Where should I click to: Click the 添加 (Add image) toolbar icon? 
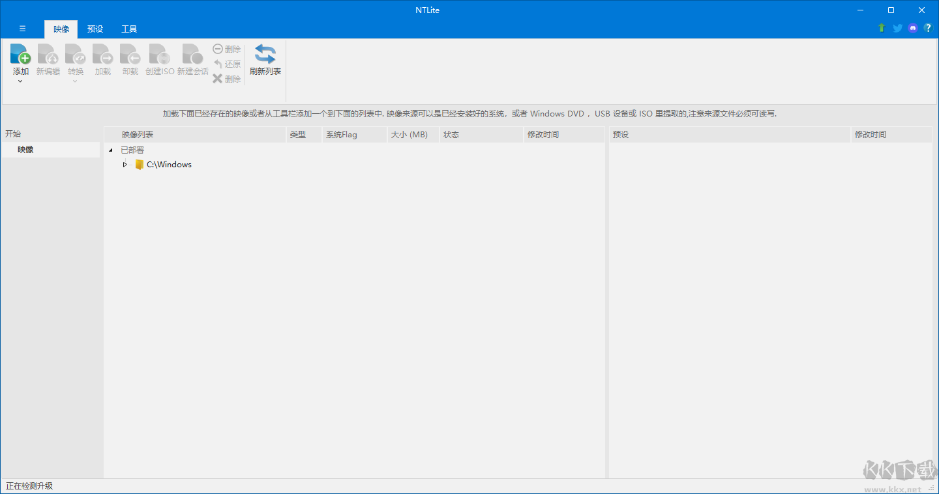(21, 55)
